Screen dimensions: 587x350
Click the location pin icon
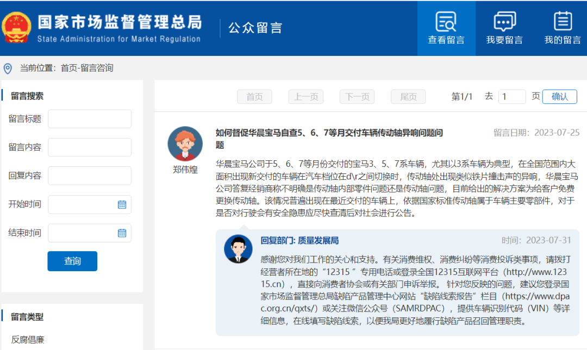(8, 68)
